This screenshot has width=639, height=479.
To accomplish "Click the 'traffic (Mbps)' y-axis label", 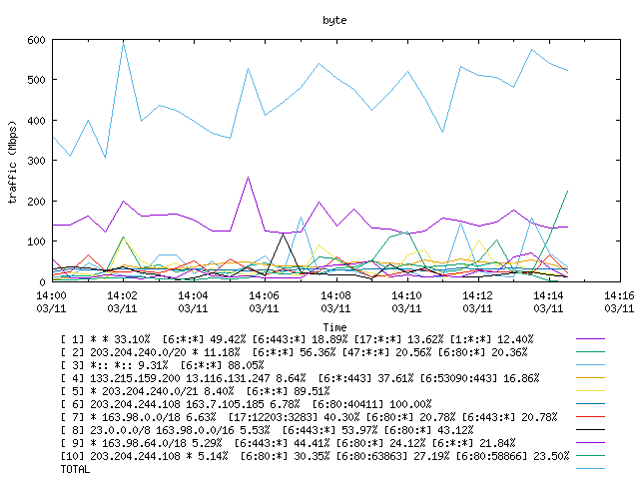I will click(13, 162).
